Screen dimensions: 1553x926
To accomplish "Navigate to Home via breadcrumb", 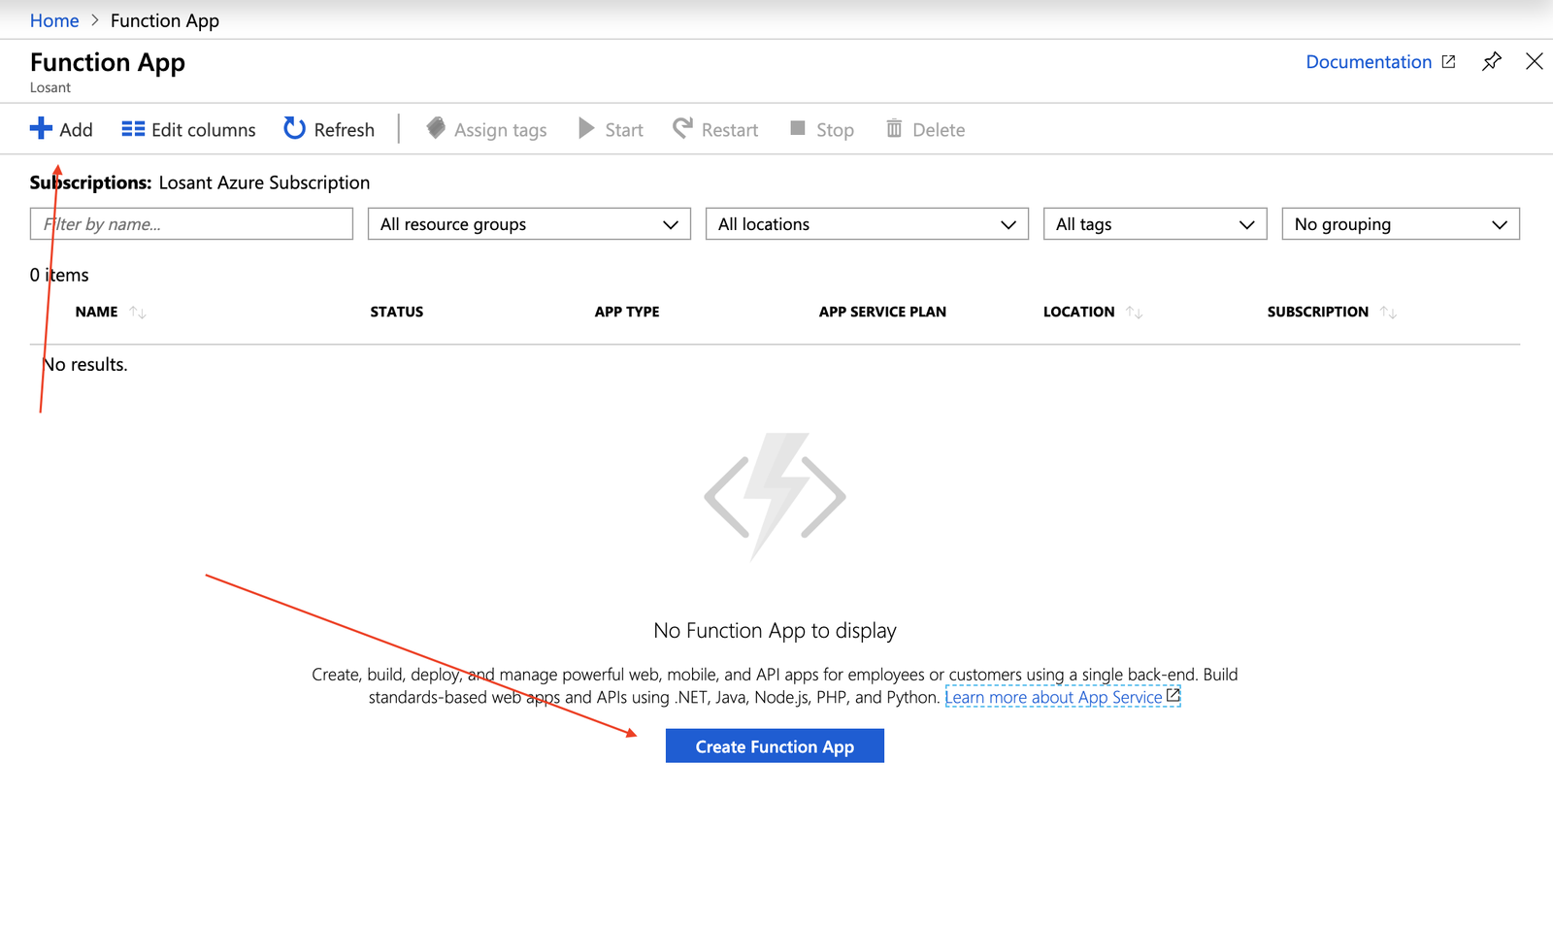I will [x=54, y=19].
